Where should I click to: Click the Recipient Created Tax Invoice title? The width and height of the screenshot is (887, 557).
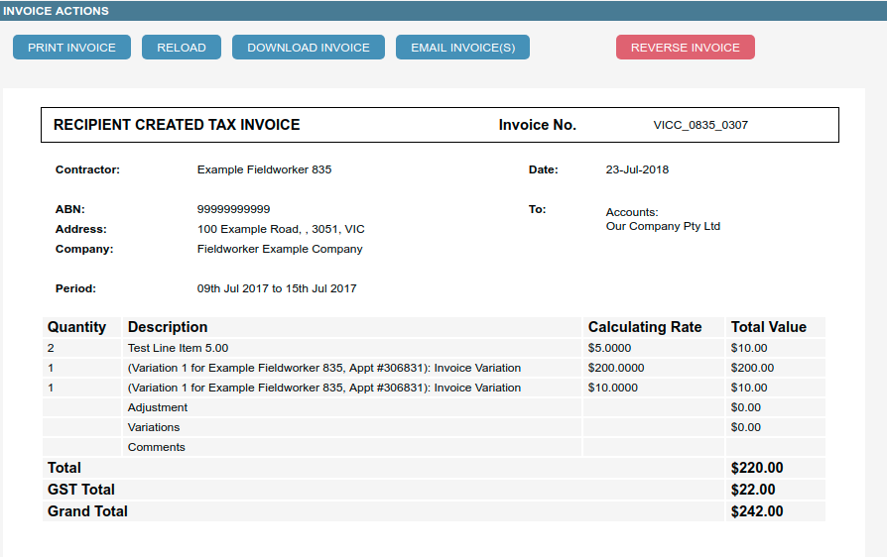177,125
